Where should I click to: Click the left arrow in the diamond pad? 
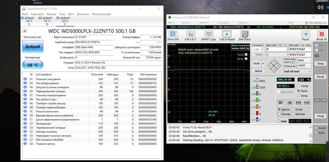270,66
